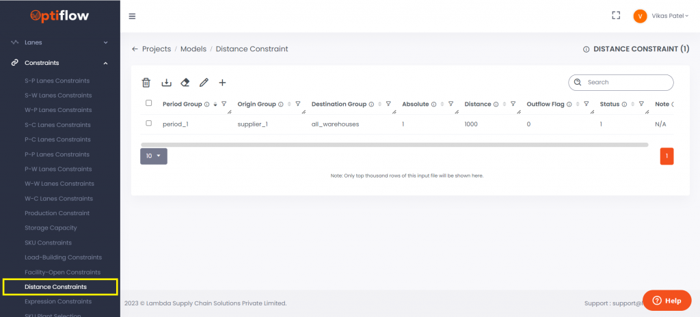Open Storage Capacity in the sidebar

(51, 228)
